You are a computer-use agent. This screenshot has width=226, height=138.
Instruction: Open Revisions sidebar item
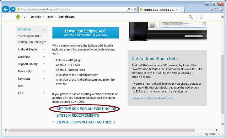[x=24, y=79]
